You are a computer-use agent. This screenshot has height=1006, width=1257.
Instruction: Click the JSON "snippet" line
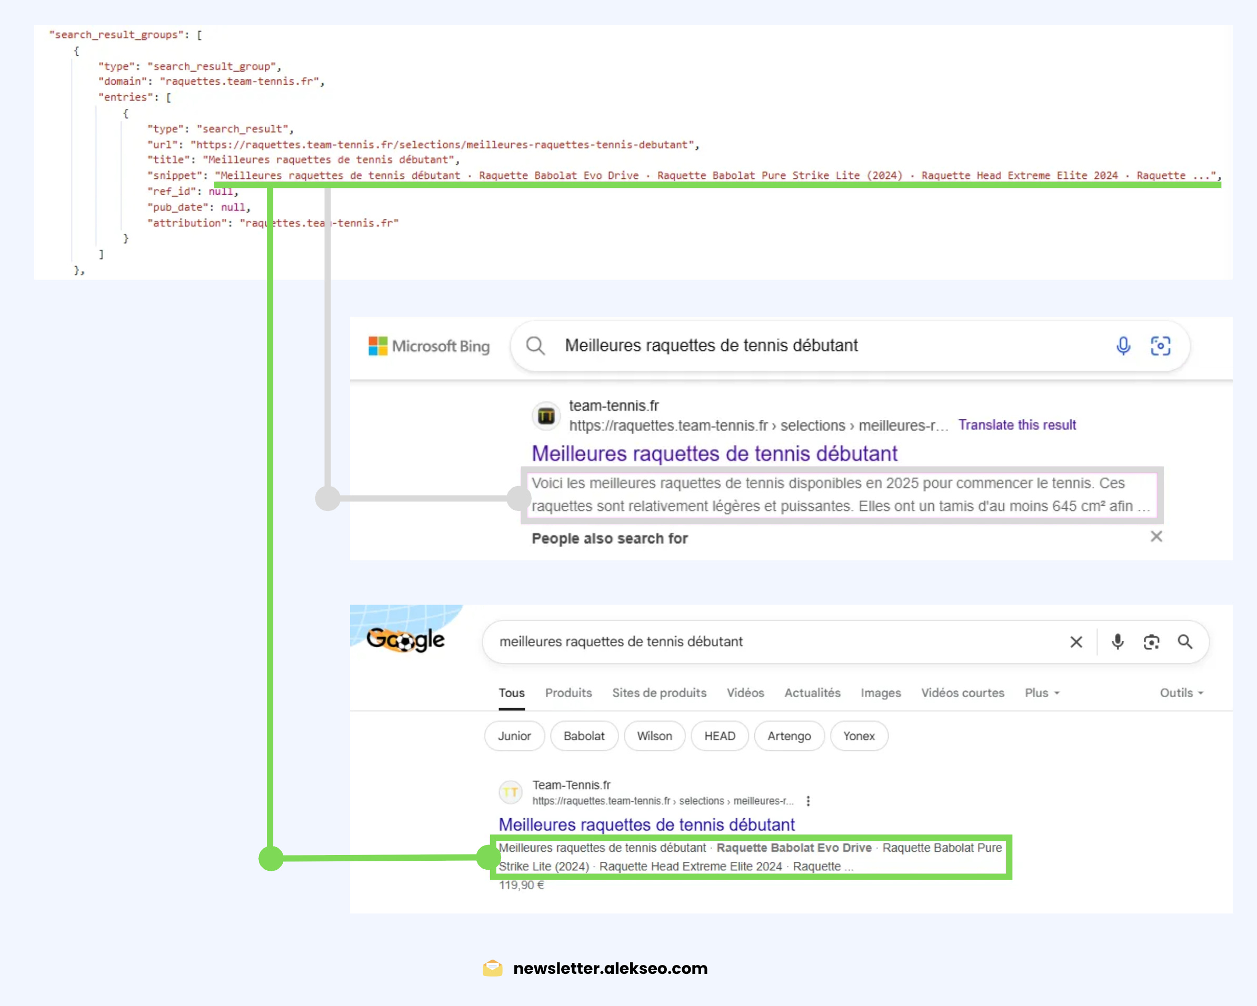(x=684, y=175)
